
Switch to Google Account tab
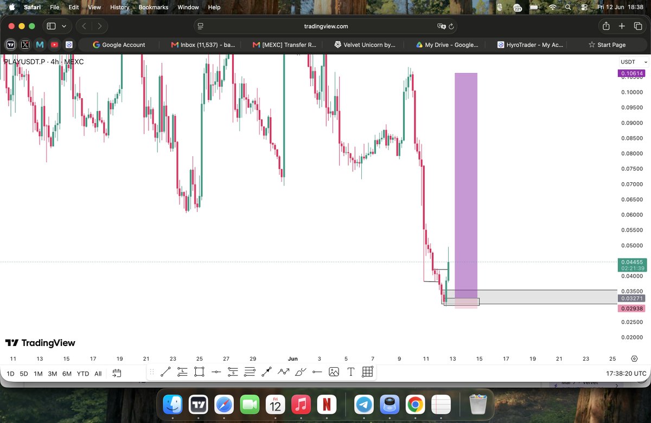point(119,44)
